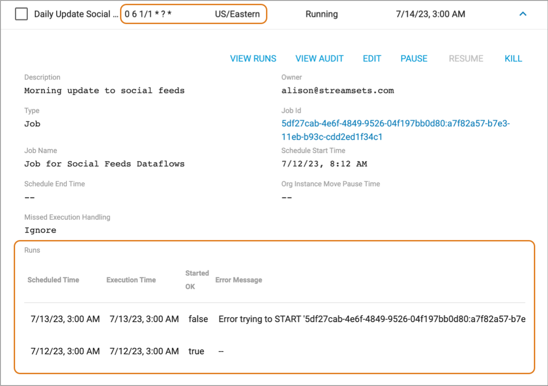
Task: Click the greyed-out RESUME action
Action: click(x=466, y=58)
